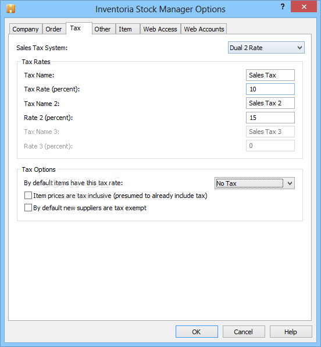Click 'By default items have this tax rate:' label
This screenshot has height=347, width=321.
[73, 183]
